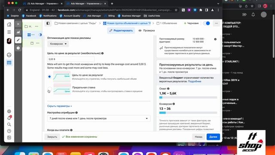275x155 pixels.
Task: Click the Конверсии estimate progress bar
Action: [188, 113]
